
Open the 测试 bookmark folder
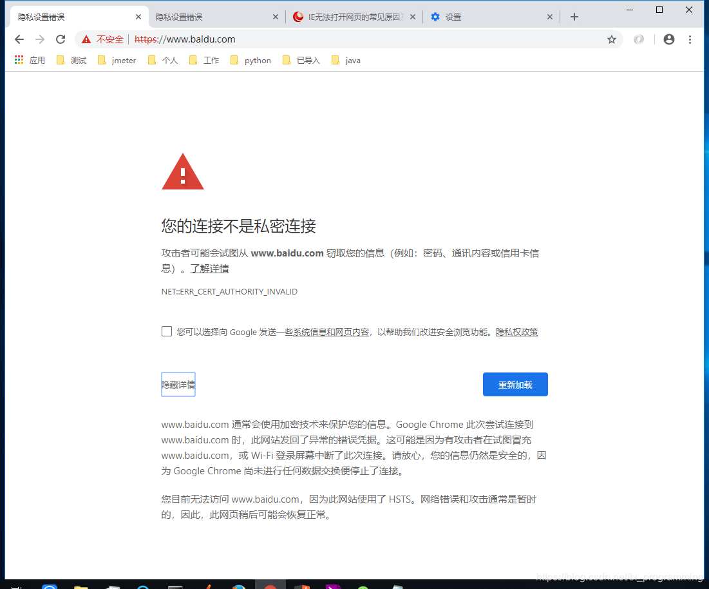pyautogui.click(x=71, y=60)
